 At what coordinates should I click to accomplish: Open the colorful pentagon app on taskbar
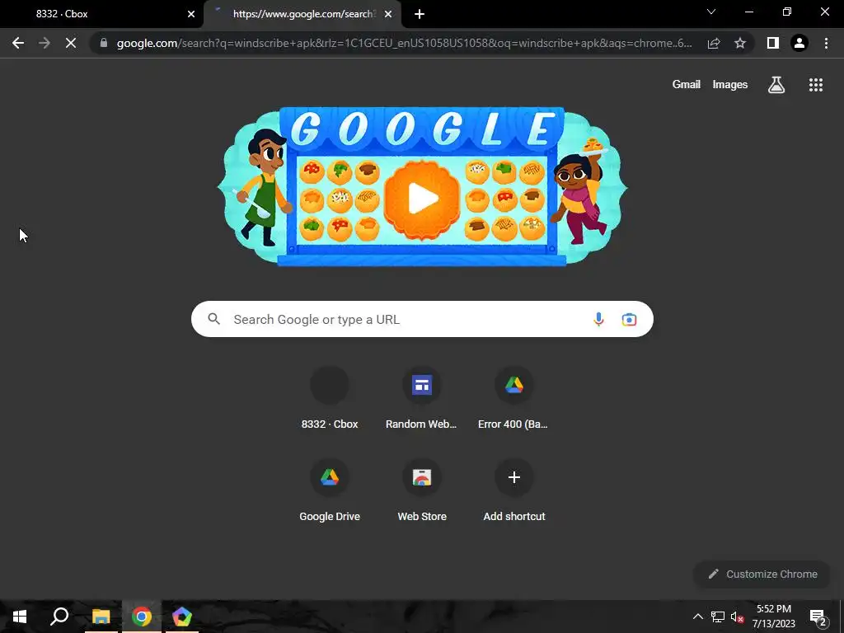[x=182, y=617]
